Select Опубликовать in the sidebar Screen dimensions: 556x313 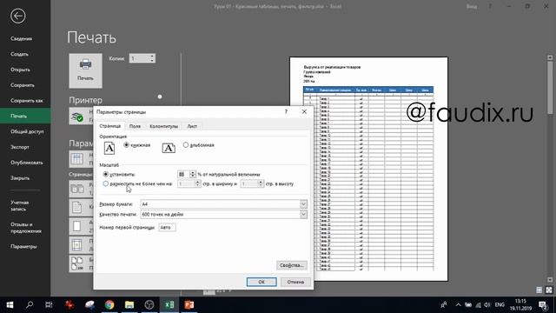[27, 163]
